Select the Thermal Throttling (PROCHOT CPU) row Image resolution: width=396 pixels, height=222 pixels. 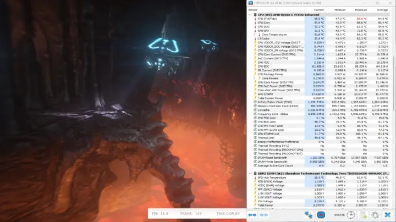318,150
